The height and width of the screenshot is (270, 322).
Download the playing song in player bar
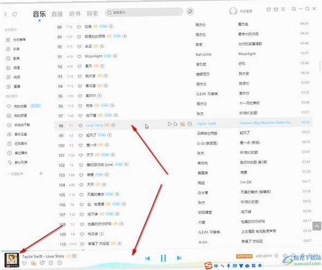pyautogui.click(x=33, y=263)
